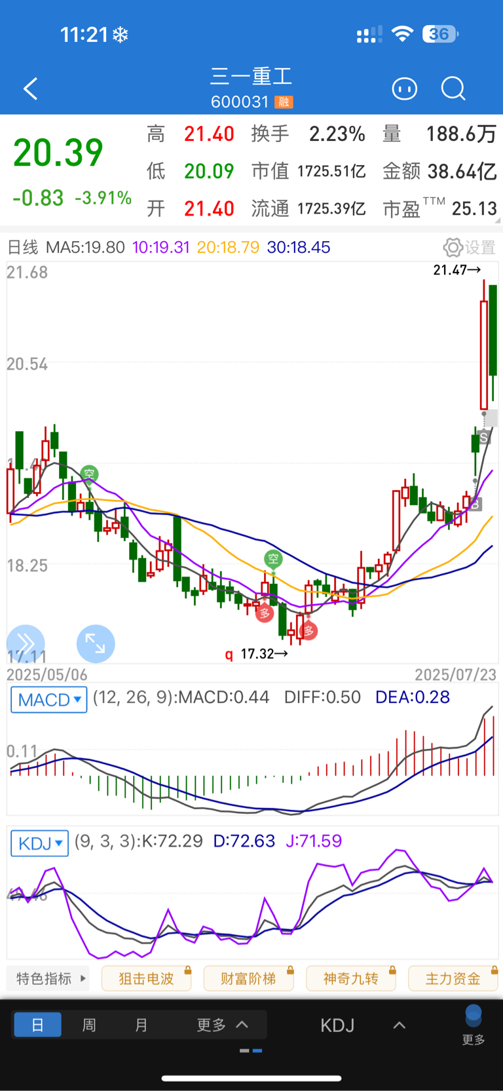Select the 日 daily period tab
503x1091 pixels.
[37, 1025]
